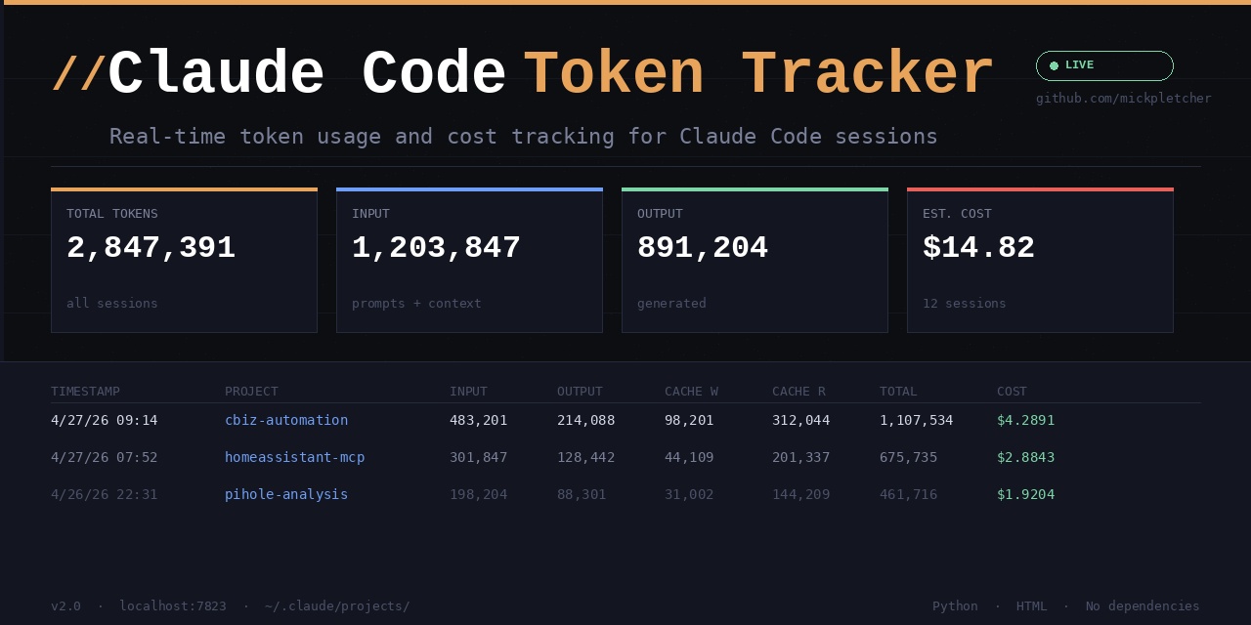Select the TOTAL TOKENS stat card
Image resolution: width=1251 pixels, height=625 pixels.
pyautogui.click(x=184, y=260)
